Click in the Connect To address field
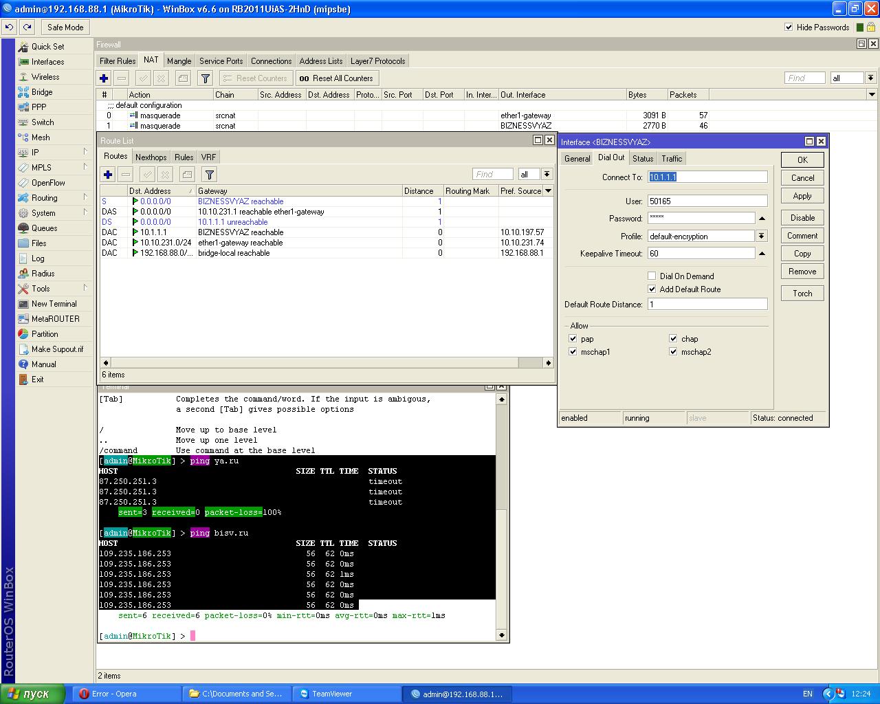 click(707, 177)
